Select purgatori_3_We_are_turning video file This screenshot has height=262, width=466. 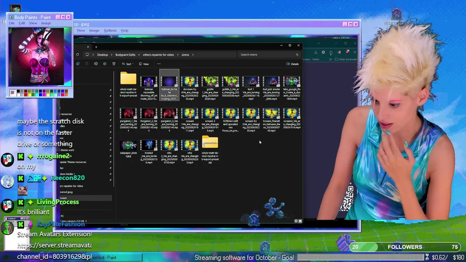coord(169,120)
